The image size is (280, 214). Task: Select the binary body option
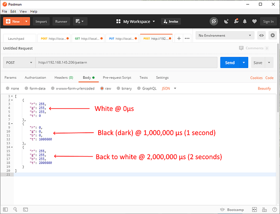124,88
